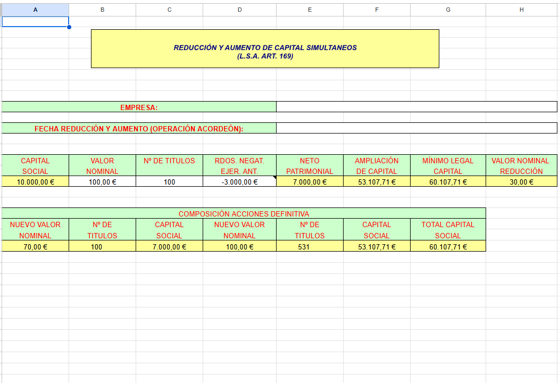559x383 pixels.
Task: Select column A header
Action: coord(35,10)
